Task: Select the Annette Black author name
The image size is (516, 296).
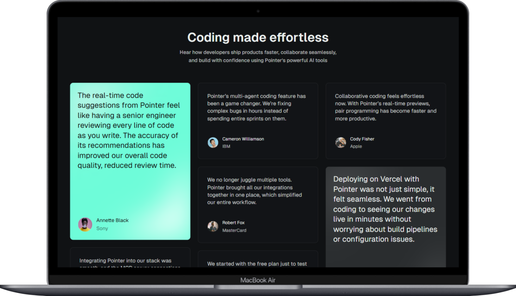Action: 112,220
